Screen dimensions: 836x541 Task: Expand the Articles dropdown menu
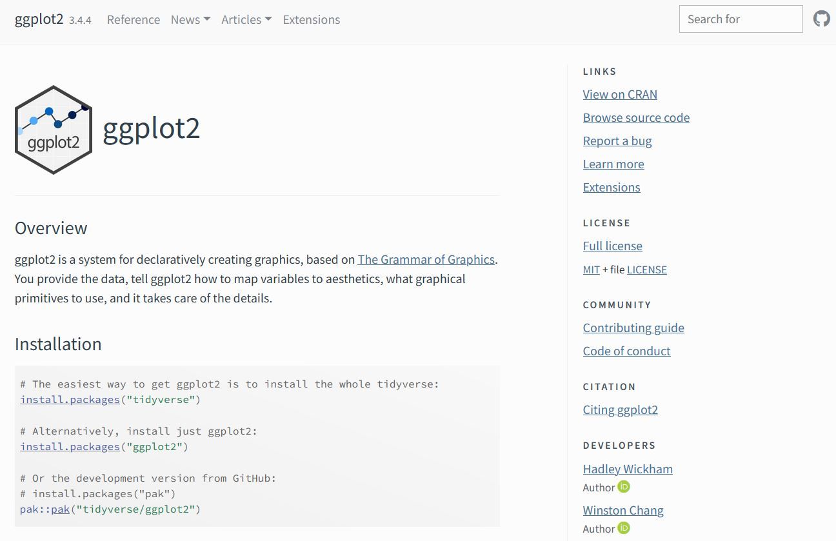click(x=246, y=19)
